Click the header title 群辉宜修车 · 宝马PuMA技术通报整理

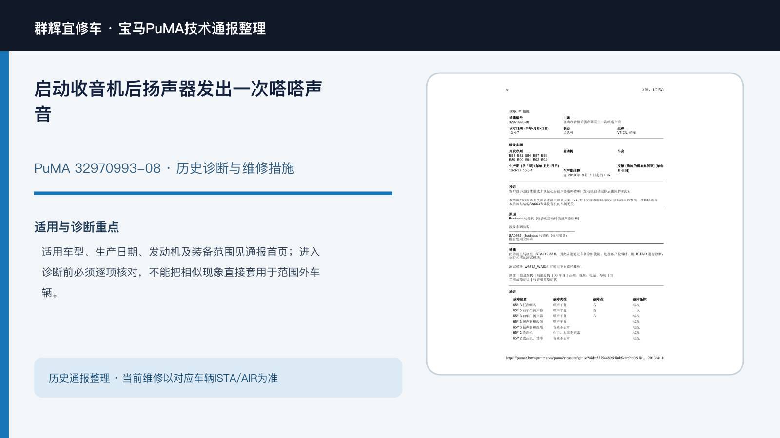coord(150,28)
